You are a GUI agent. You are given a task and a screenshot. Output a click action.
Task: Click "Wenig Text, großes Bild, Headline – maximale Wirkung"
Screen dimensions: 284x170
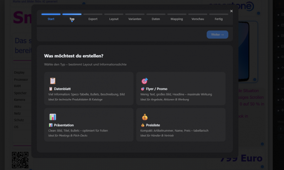(176, 94)
